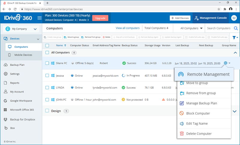
Task: Choose Remove from group menu entry
Action: click(204, 93)
